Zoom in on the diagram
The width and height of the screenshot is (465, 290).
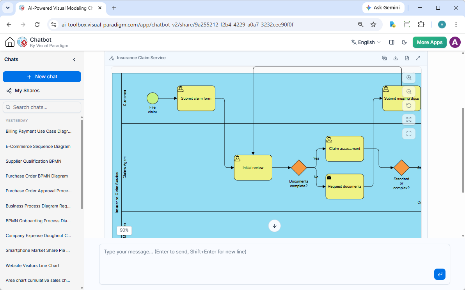coord(409,77)
